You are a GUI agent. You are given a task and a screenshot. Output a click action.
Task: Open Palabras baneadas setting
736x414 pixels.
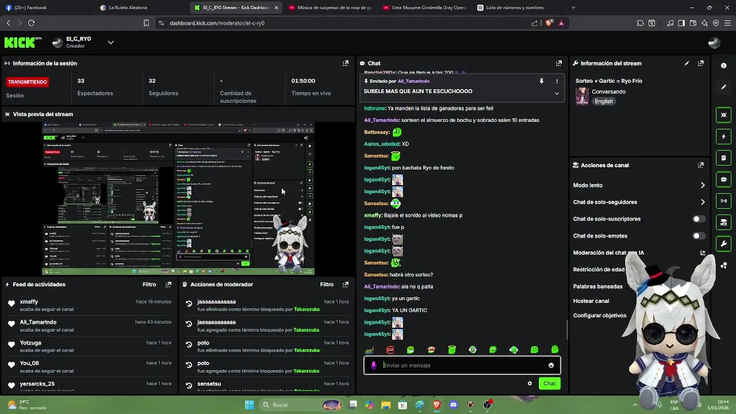(x=597, y=286)
